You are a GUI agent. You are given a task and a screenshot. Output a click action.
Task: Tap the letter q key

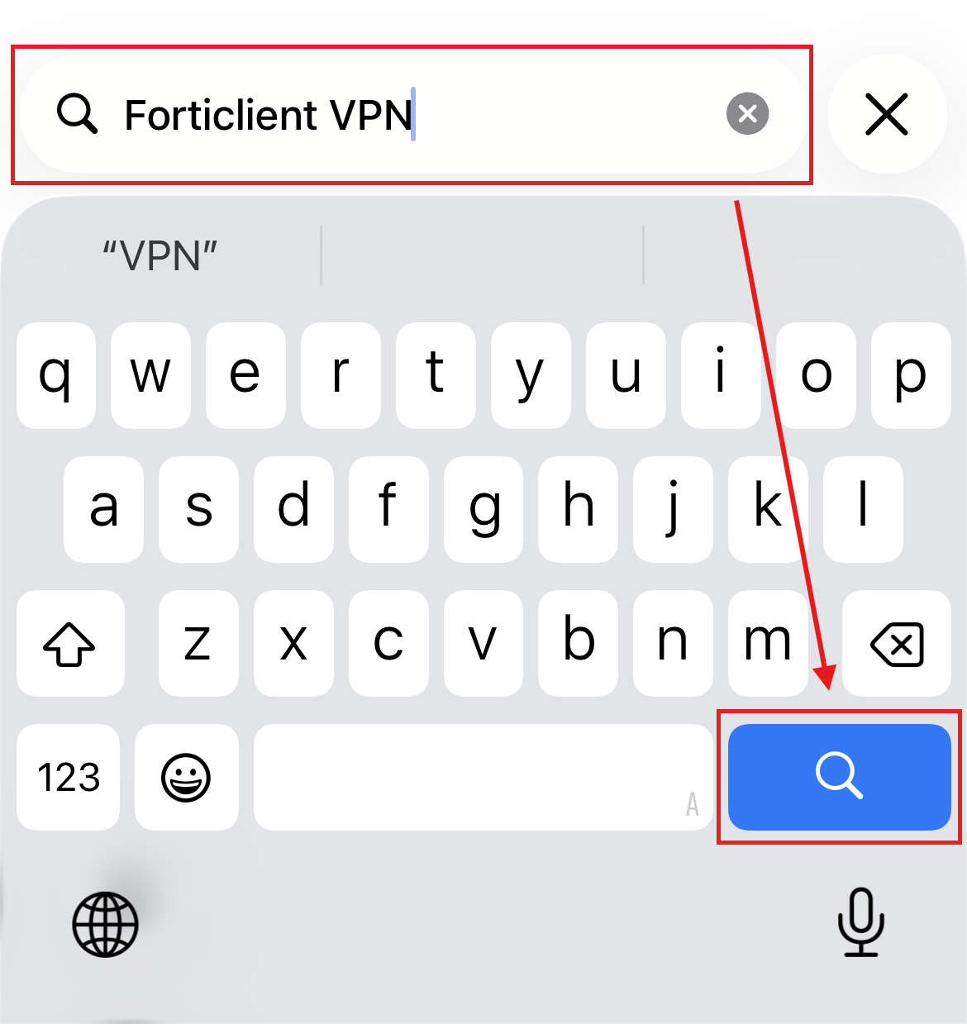pyautogui.click(x=56, y=375)
